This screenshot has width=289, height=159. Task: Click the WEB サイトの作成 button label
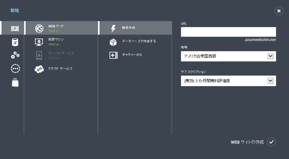click(x=247, y=142)
